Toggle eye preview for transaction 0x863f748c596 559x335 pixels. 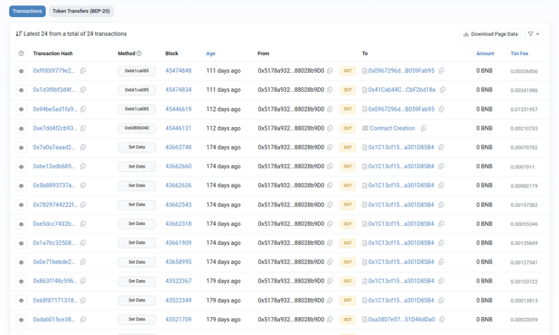(22, 281)
